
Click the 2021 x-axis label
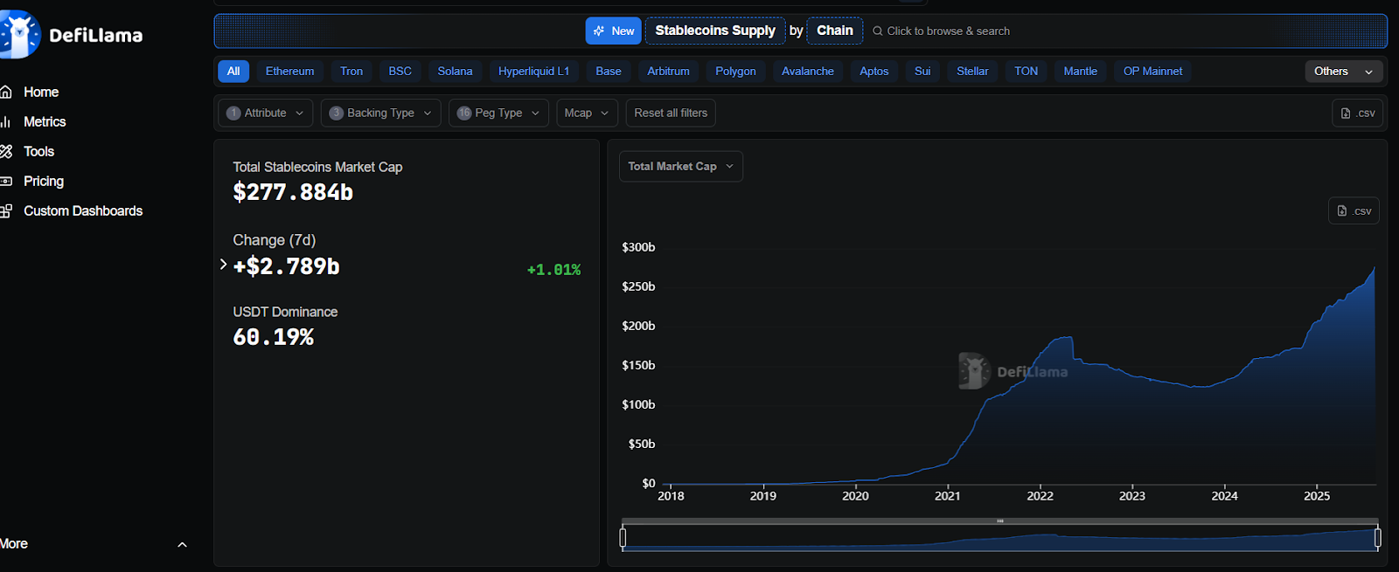click(948, 496)
